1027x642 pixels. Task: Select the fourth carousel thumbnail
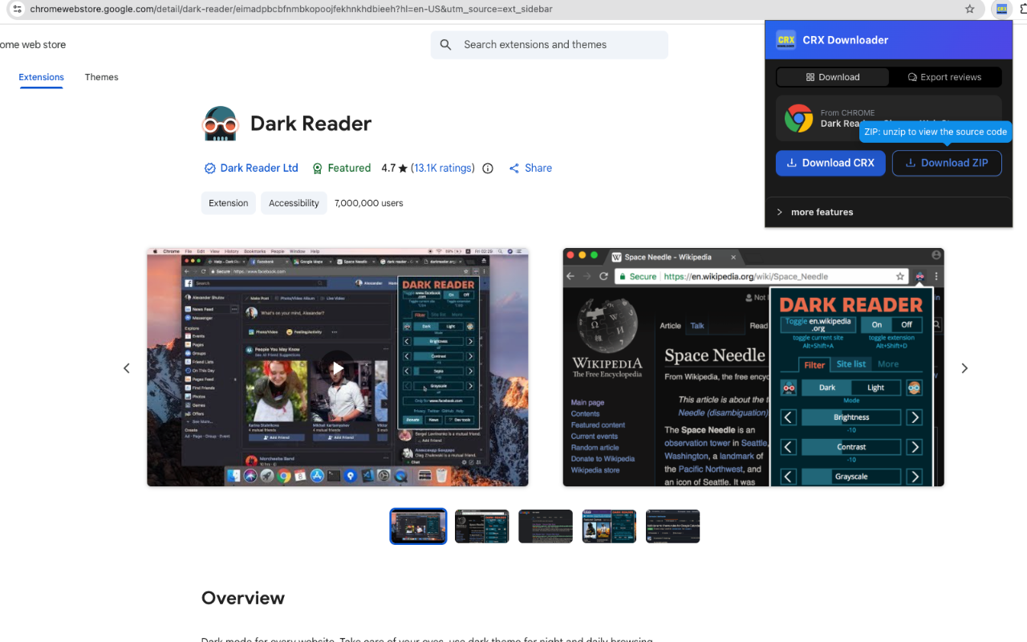(x=609, y=526)
